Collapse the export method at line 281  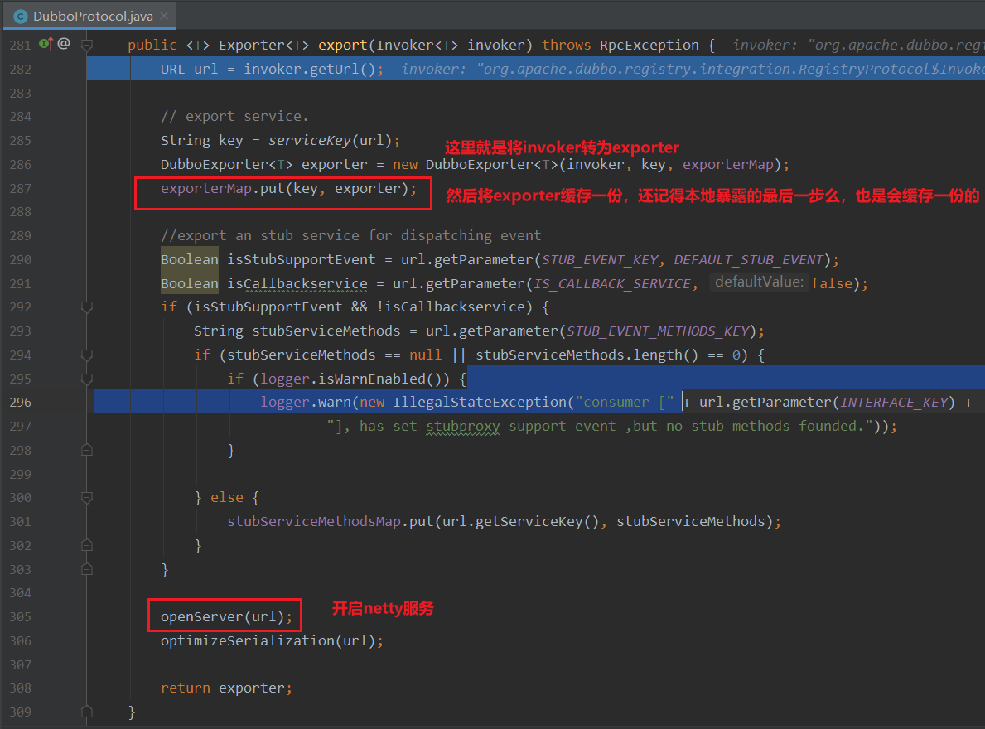pyautogui.click(x=86, y=45)
